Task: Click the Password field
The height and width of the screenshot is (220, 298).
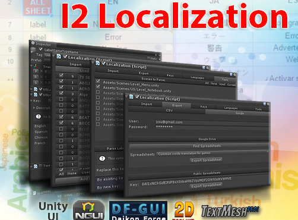Action: point(212,127)
